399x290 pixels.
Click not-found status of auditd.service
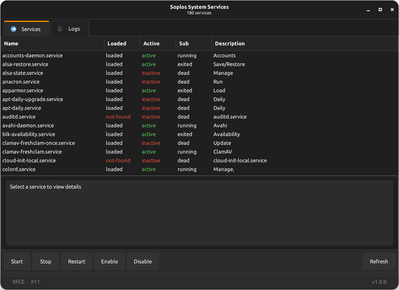pos(118,117)
